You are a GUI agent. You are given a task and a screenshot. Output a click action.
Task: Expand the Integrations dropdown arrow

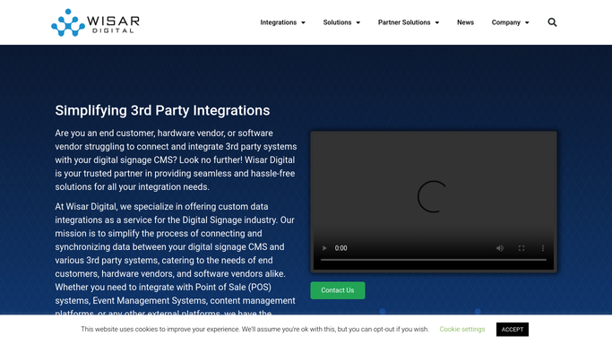pos(303,22)
